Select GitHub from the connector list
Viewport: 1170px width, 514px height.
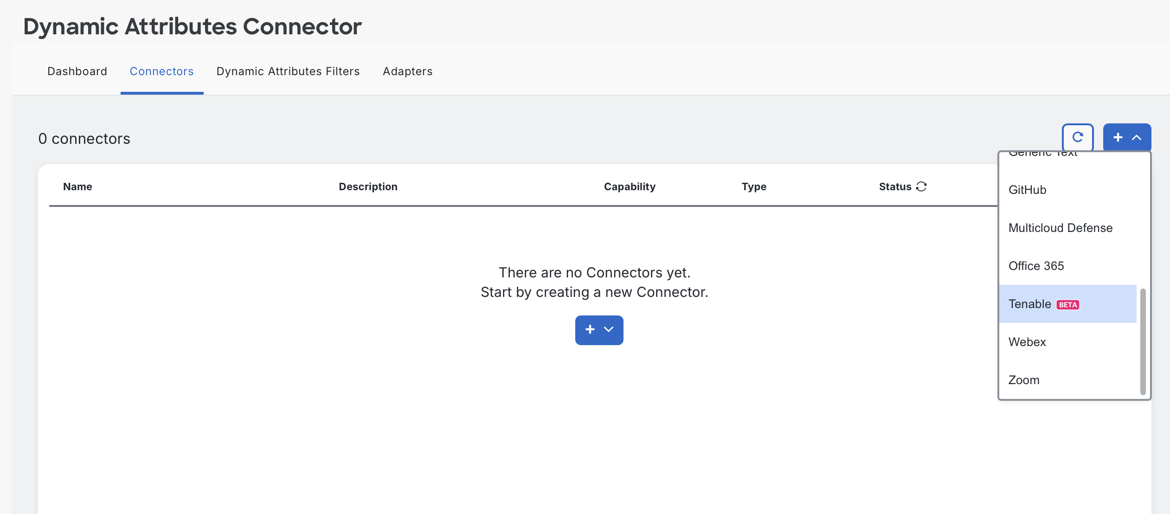[1027, 190]
